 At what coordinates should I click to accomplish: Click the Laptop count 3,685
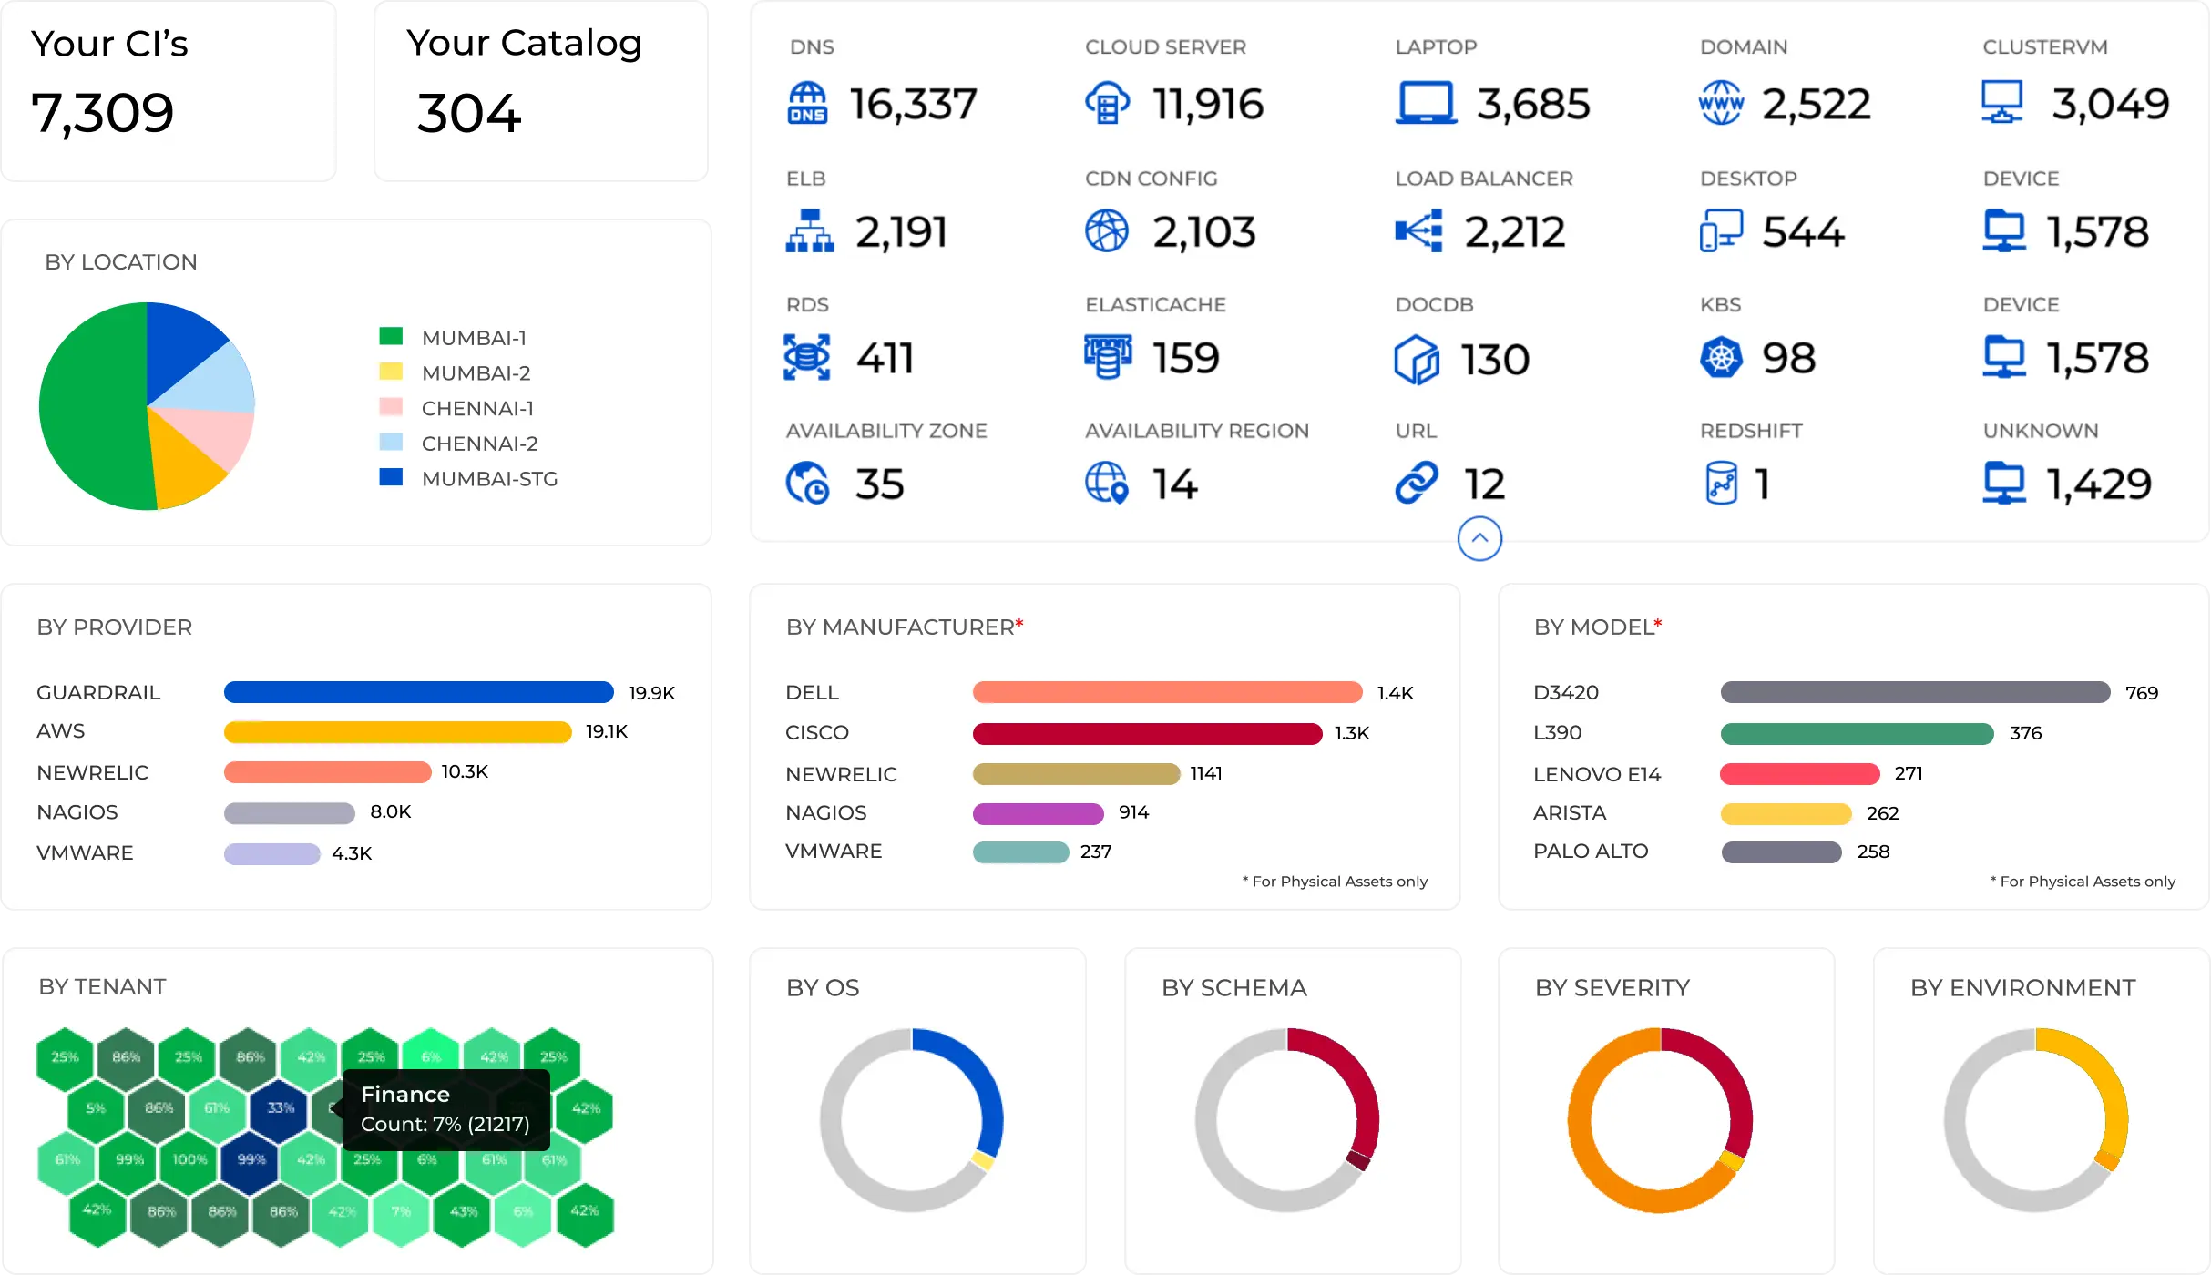tap(1533, 104)
